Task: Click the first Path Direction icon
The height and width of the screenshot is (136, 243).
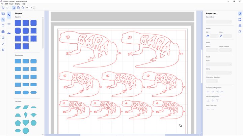Action: tap(208, 109)
